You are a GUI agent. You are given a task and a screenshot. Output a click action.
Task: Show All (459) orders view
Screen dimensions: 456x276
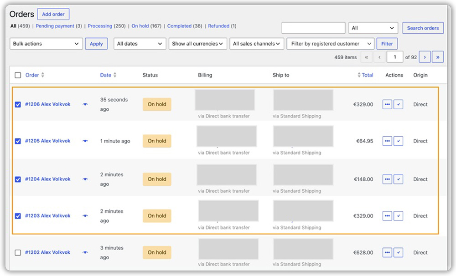[x=20, y=26]
